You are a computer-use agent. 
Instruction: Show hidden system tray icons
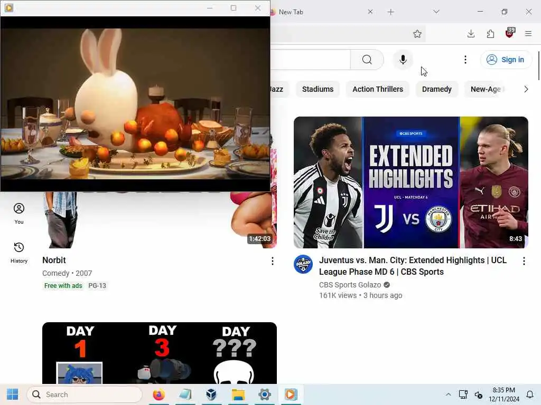click(x=448, y=394)
